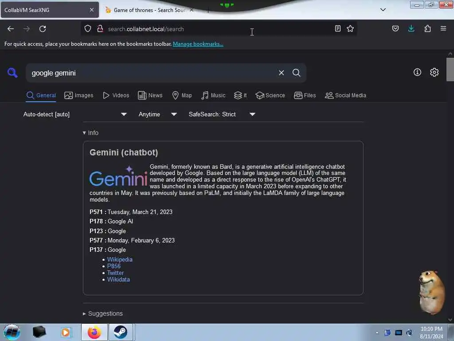Toggle reader view icon in address bar
Screen dimensions: 454x341
click(x=337, y=28)
